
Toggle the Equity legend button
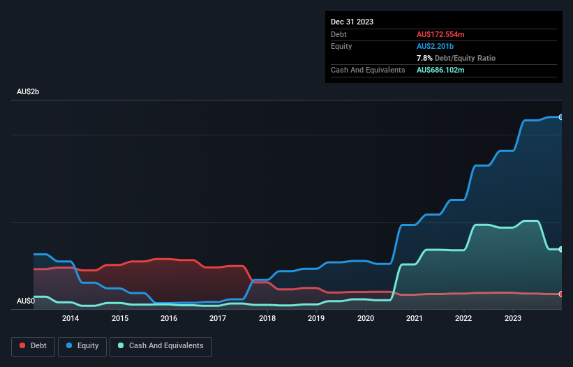pos(82,346)
